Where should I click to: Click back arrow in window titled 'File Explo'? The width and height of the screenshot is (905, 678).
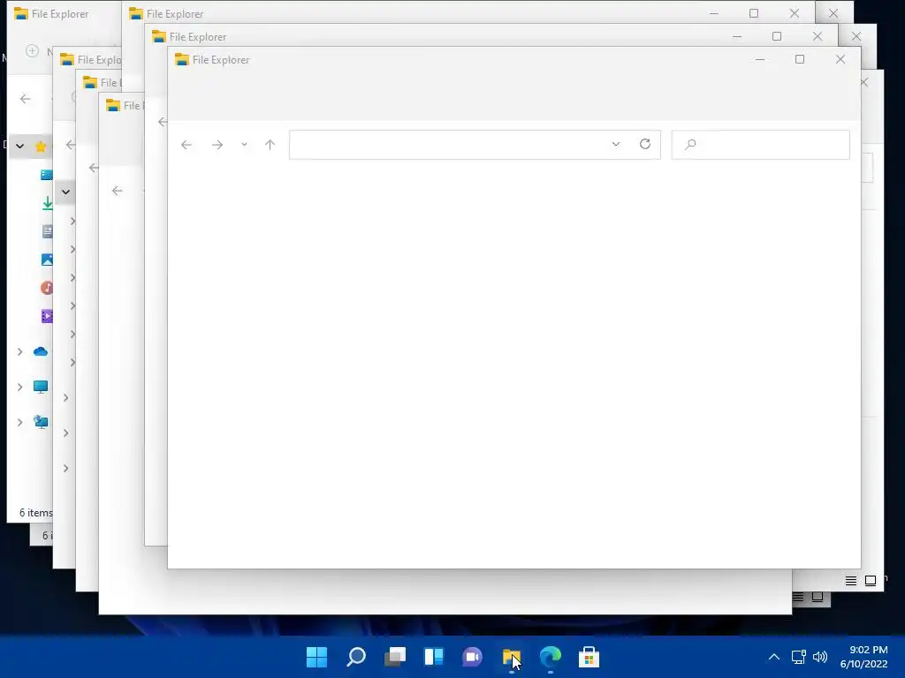click(71, 145)
